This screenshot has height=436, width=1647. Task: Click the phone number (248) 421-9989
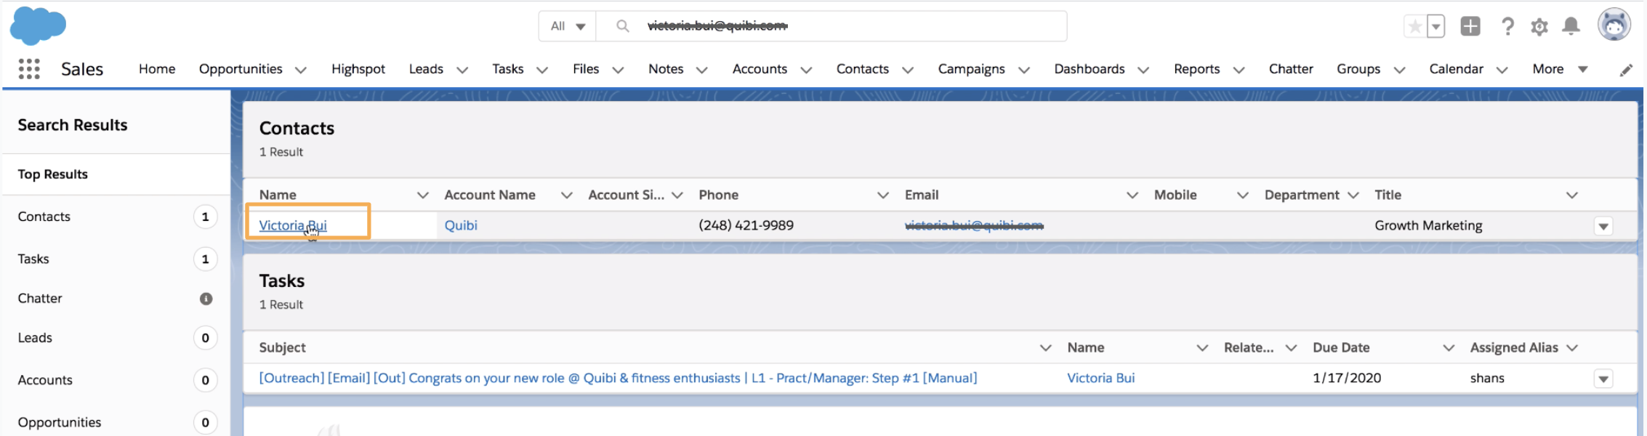[x=746, y=225]
